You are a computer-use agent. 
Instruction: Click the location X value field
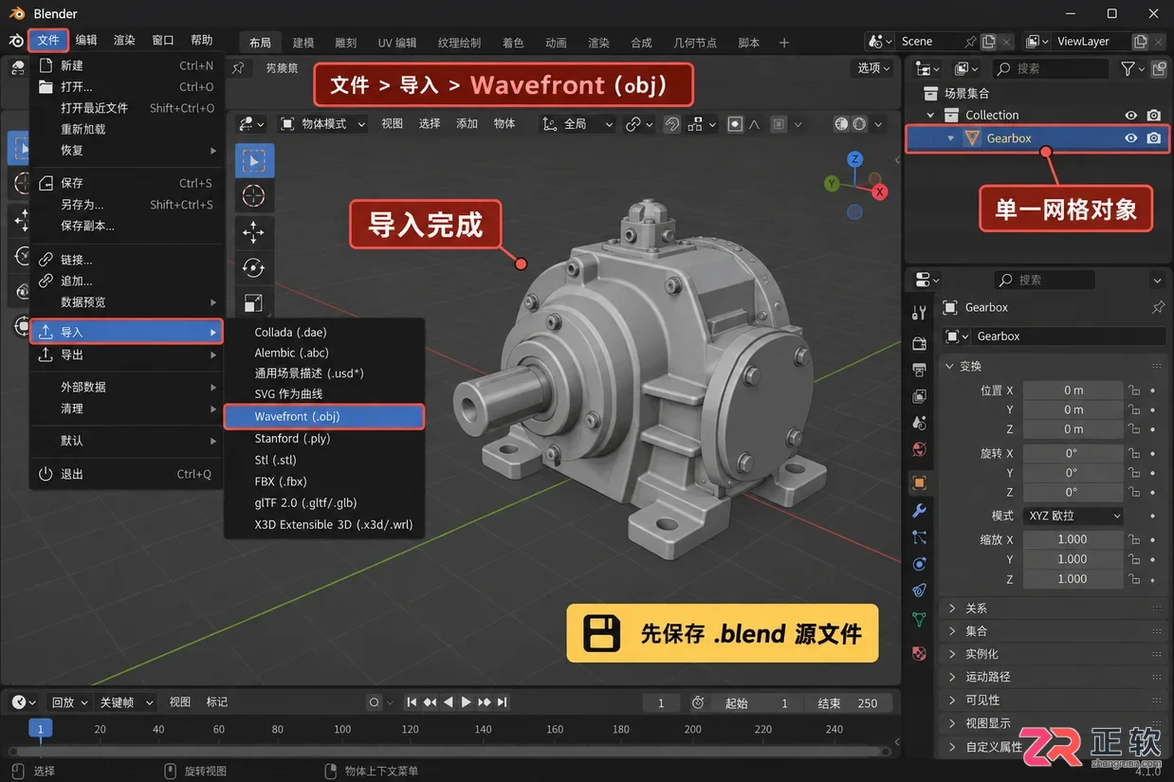pyautogui.click(x=1073, y=391)
